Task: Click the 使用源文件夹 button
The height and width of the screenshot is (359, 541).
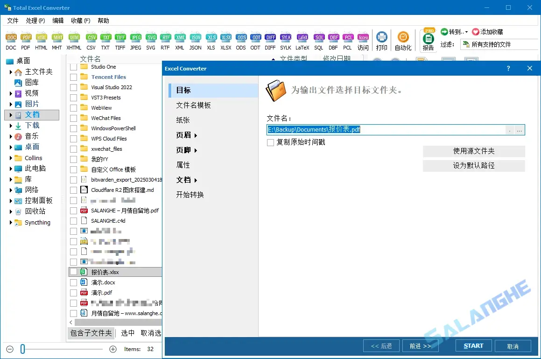Action: click(x=474, y=151)
